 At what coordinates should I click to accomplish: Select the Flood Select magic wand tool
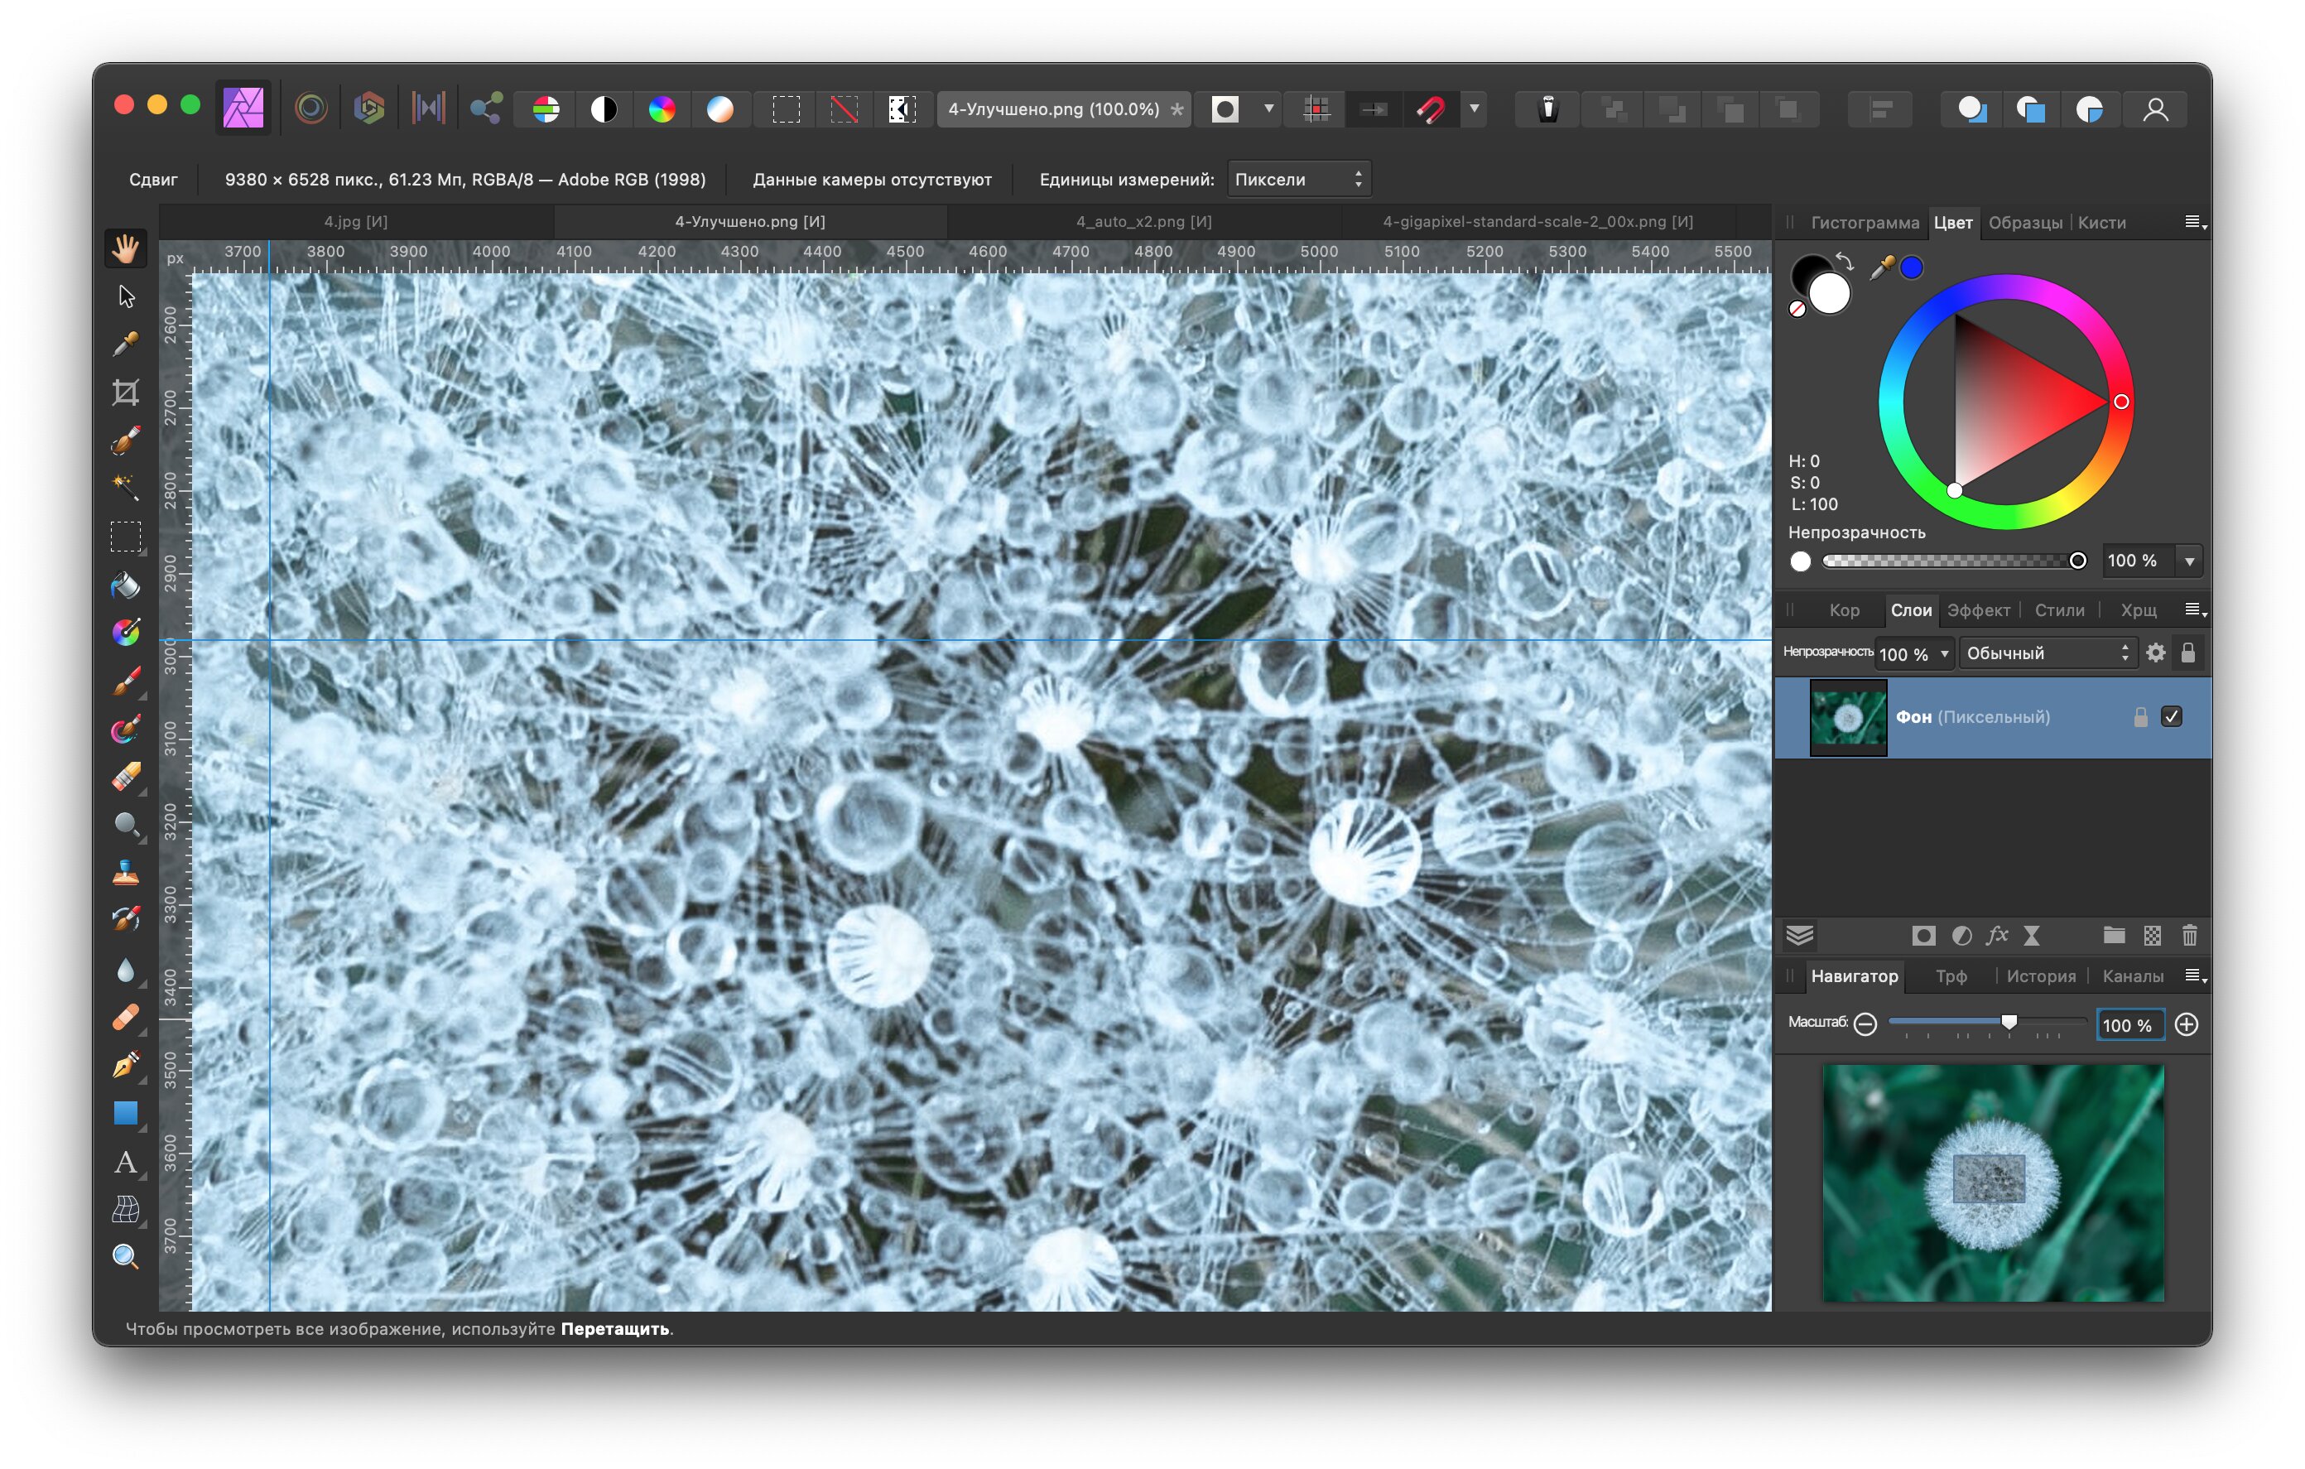125,489
